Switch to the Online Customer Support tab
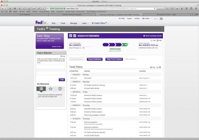The image size is (199, 140). 72,15
